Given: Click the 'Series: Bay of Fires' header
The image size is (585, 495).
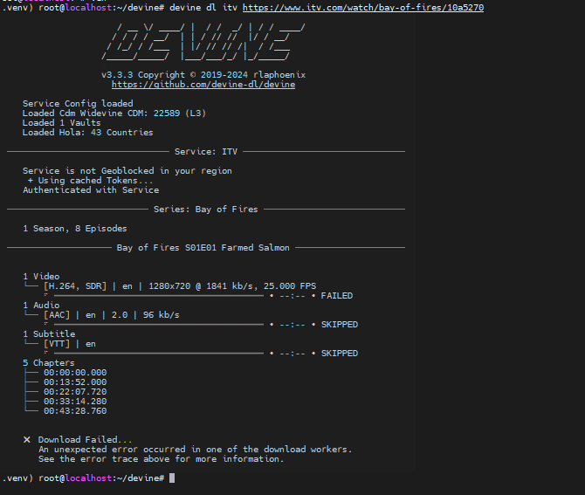Looking at the screenshot, I should point(206,210).
